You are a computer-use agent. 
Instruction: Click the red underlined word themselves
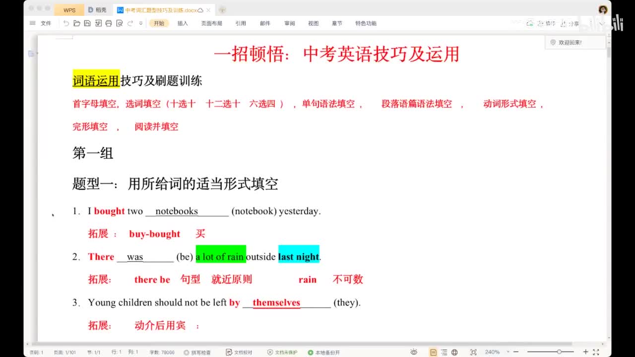pos(276,302)
